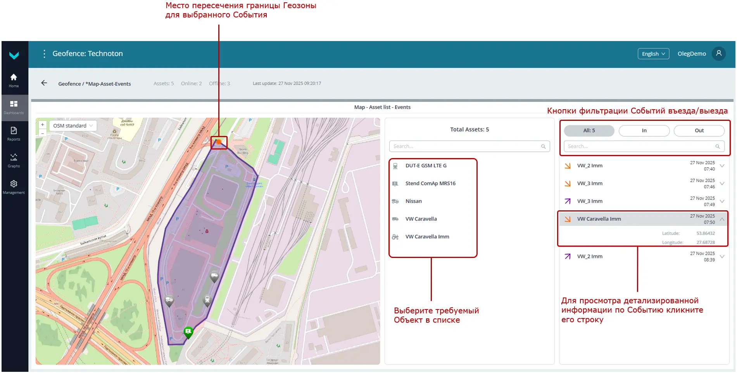Switch to Dashboards in the sidebar
The image size is (737, 373).
(x=14, y=107)
